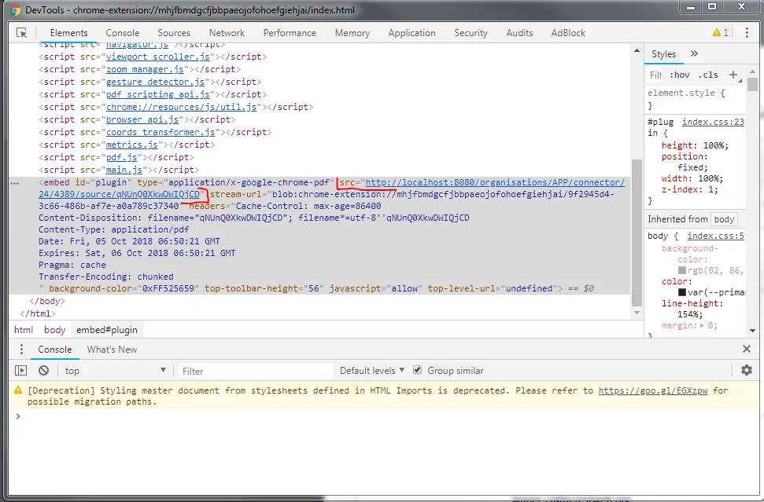Viewport: 764px width, 502px height.
Task: Open the main.js script link
Action: tap(124, 170)
